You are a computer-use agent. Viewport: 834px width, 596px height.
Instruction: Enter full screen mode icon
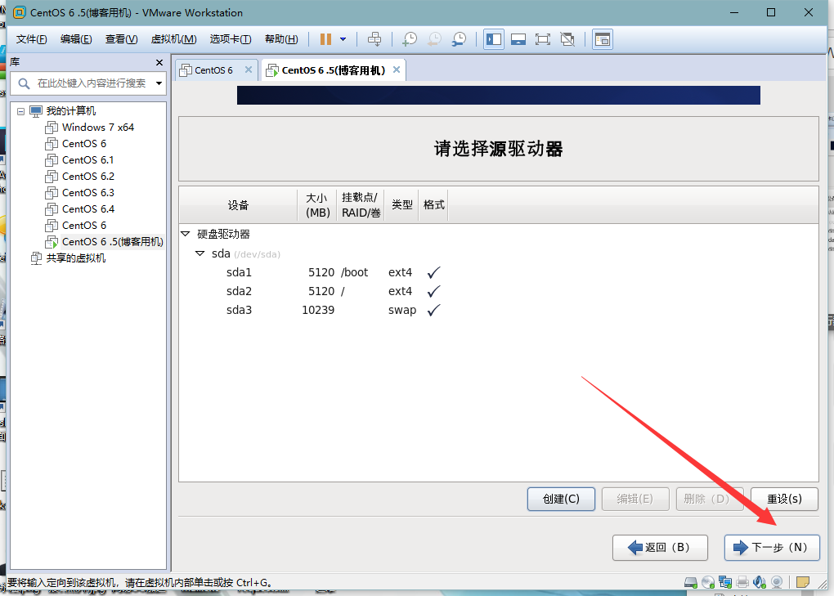pyautogui.click(x=543, y=39)
